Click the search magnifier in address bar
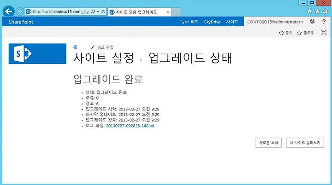Image resolution: width=332 pixels, height=185 pixels. click(x=93, y=12)
